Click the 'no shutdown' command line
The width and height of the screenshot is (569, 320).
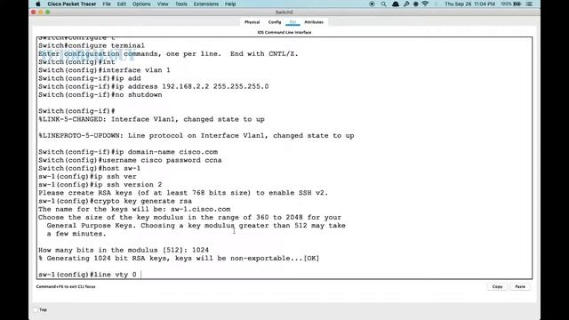point(100,95)
